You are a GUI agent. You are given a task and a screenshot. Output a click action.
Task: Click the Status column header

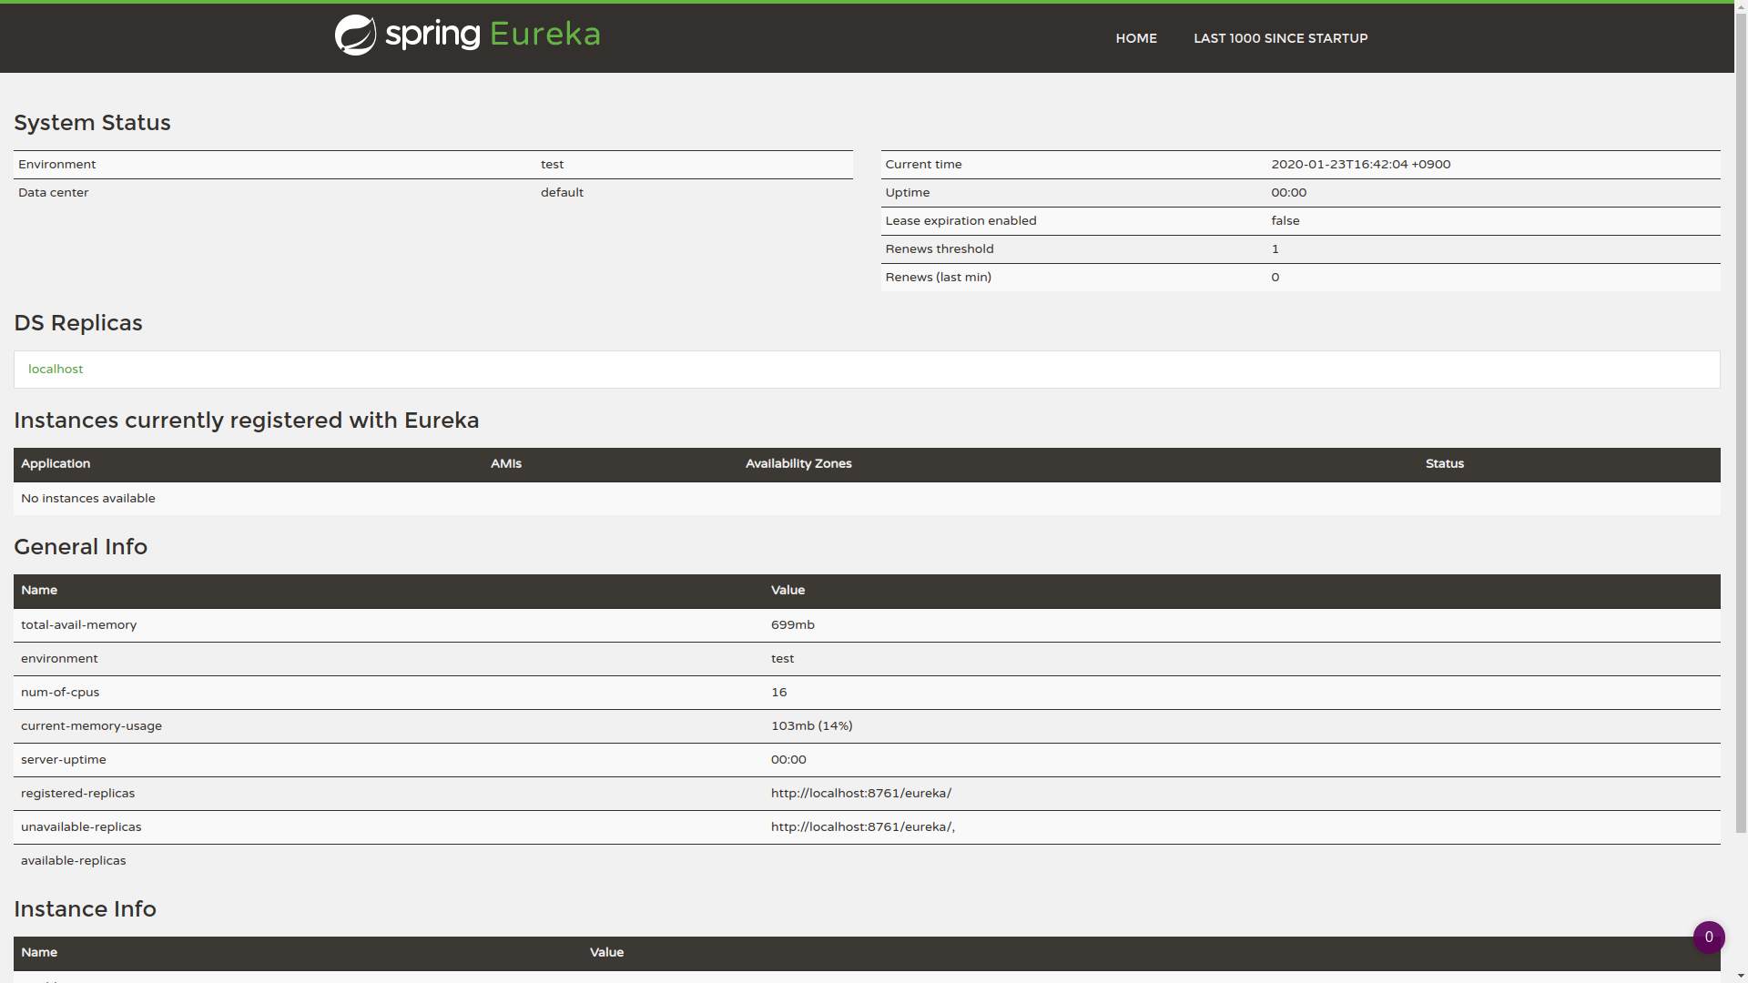1444,463
